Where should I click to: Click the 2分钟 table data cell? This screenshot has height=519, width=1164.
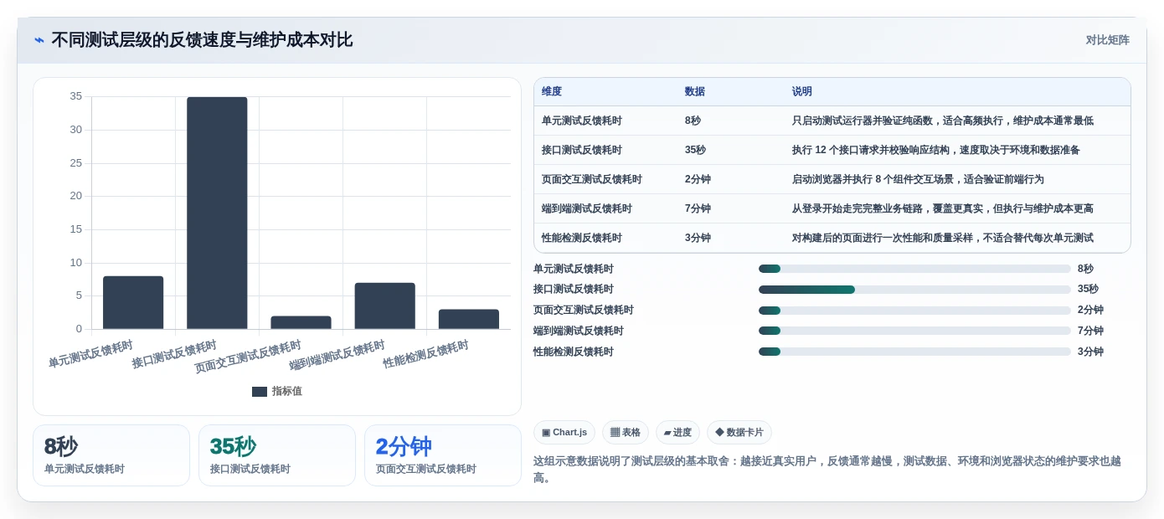click(698, 179)
